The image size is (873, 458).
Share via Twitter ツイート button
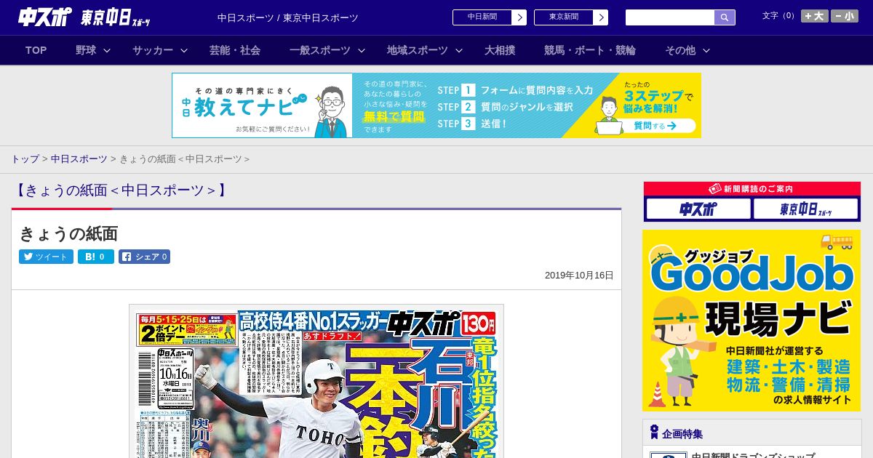coord(46,257)
